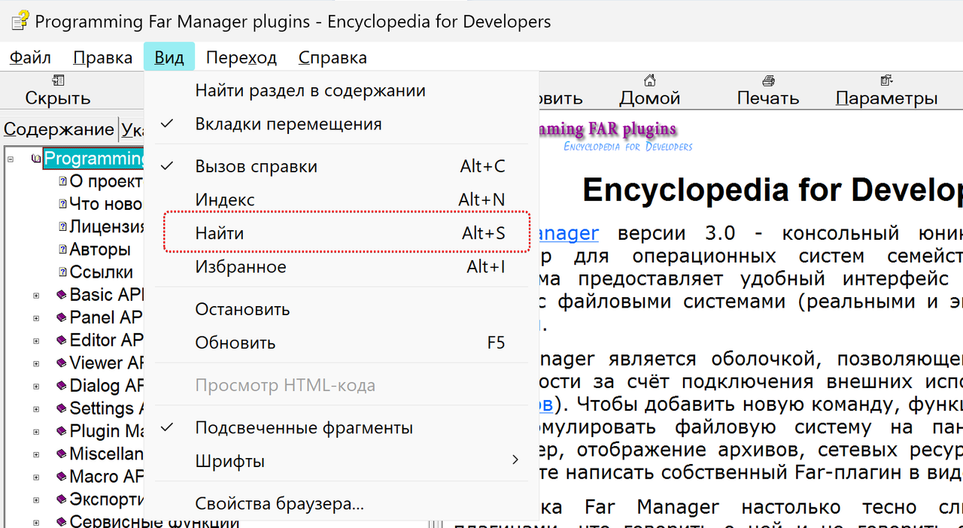Choose Найти раздел в содержании

pyautogui.click(x=342, y=91)
